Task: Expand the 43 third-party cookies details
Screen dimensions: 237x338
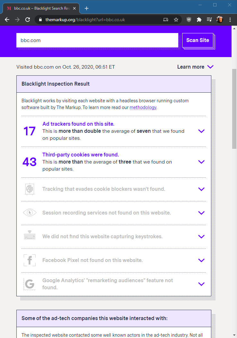Action: tap(201, 162)
